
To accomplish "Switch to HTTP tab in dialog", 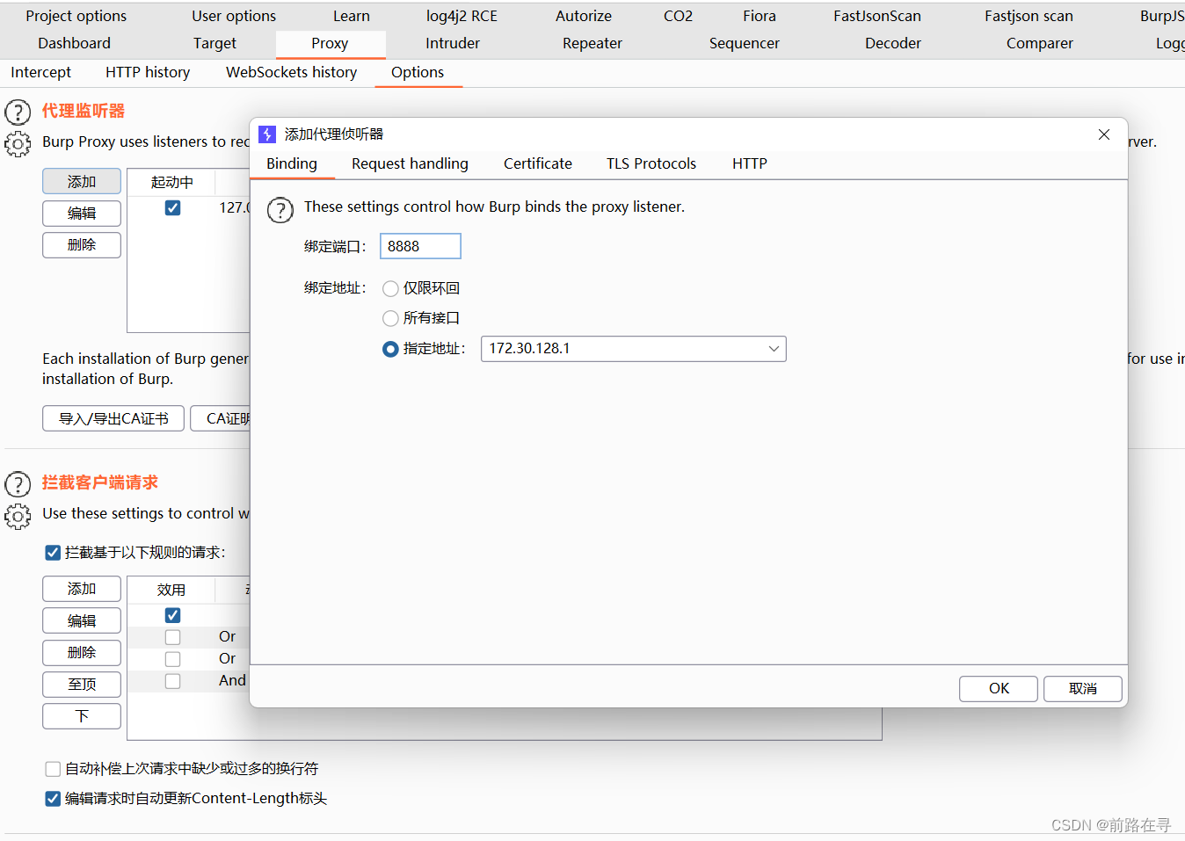I will point(749,163).
